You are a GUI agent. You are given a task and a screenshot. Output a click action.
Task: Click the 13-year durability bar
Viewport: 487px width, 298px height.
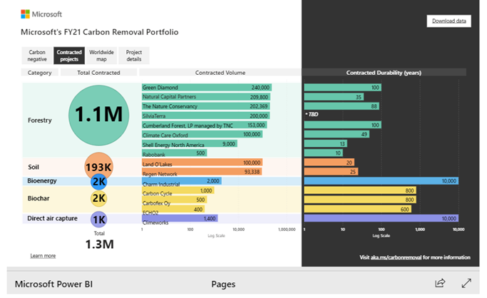click(x=325, y=144)
